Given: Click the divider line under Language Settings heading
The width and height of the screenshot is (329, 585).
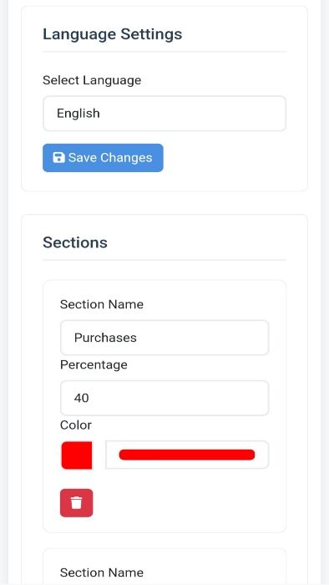Looking at the screenshot, I should click(164, 52).
